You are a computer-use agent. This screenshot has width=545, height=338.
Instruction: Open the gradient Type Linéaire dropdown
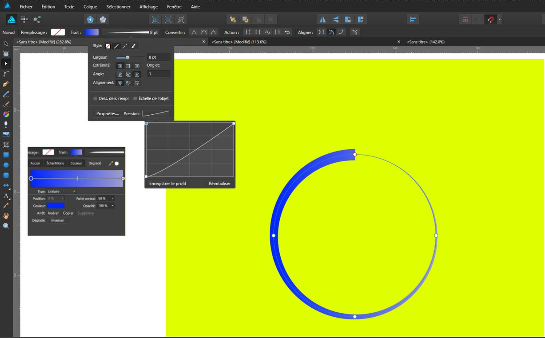tap(61, 192)
